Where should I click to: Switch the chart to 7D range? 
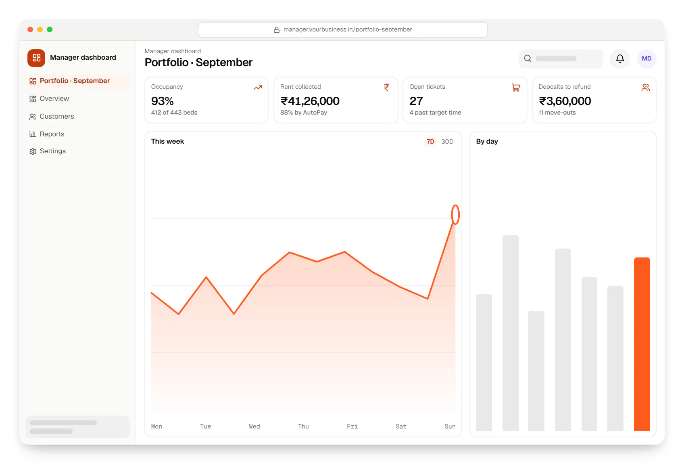point(430,142)
